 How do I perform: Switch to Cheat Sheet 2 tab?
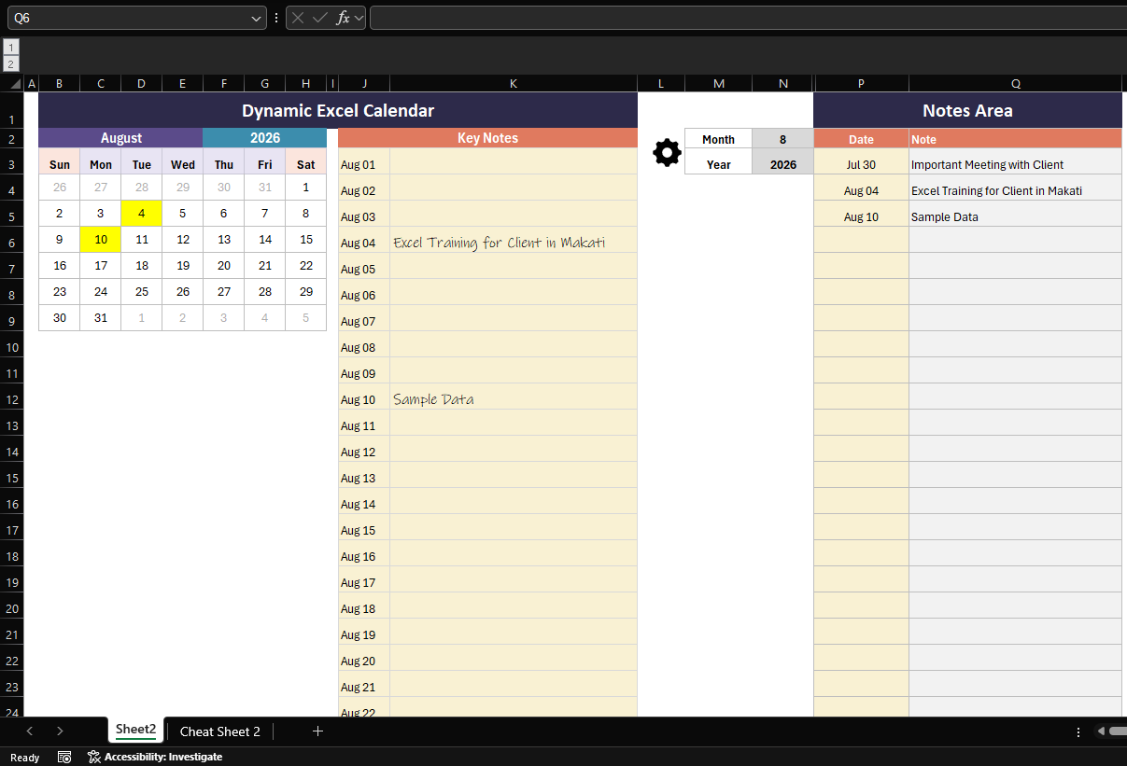click(x=220, y=731)
